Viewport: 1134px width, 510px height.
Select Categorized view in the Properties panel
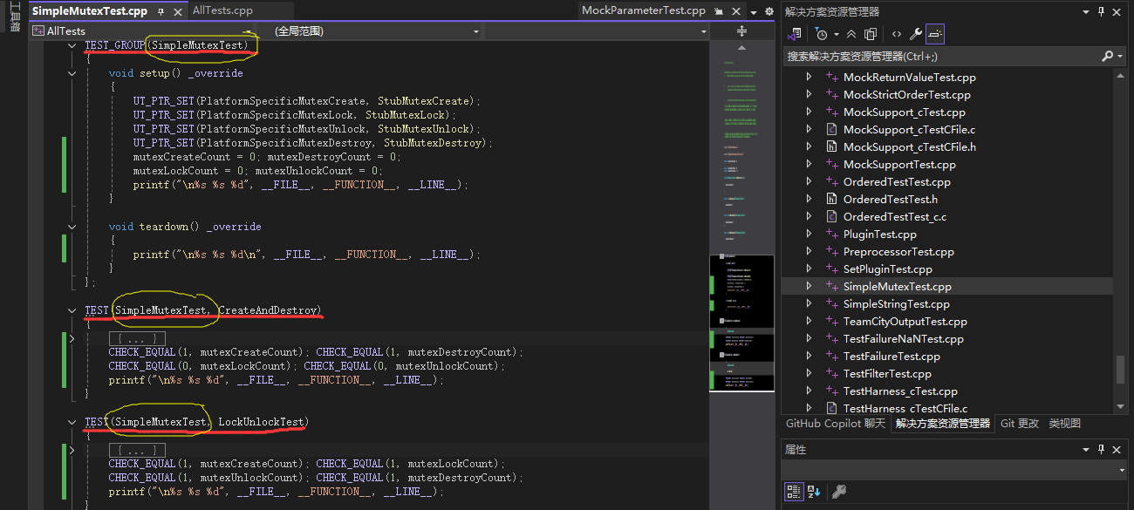tap(794, 492)
